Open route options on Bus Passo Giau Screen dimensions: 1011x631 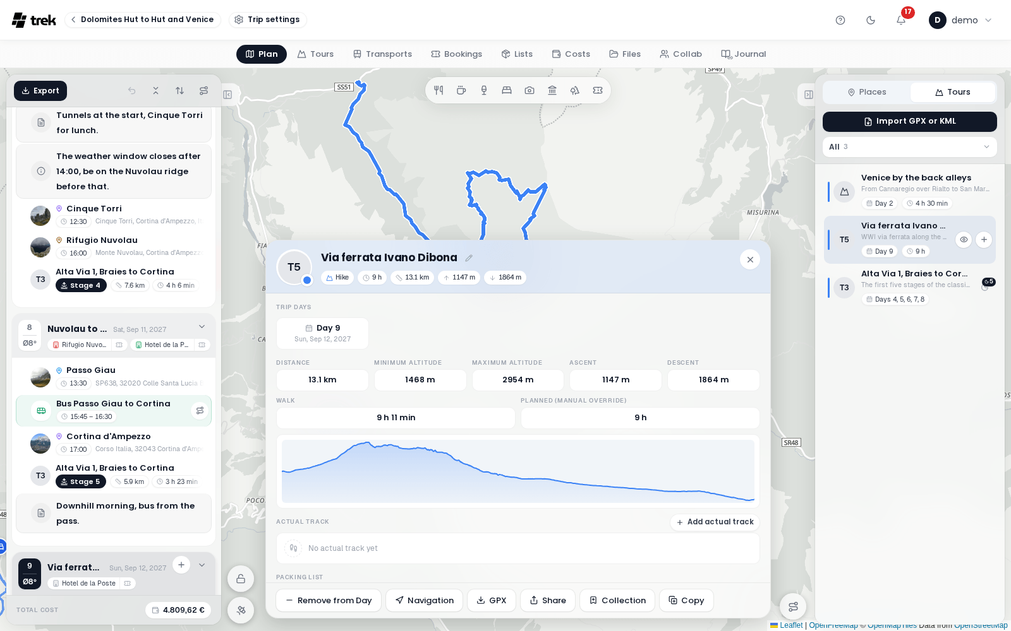200,411
